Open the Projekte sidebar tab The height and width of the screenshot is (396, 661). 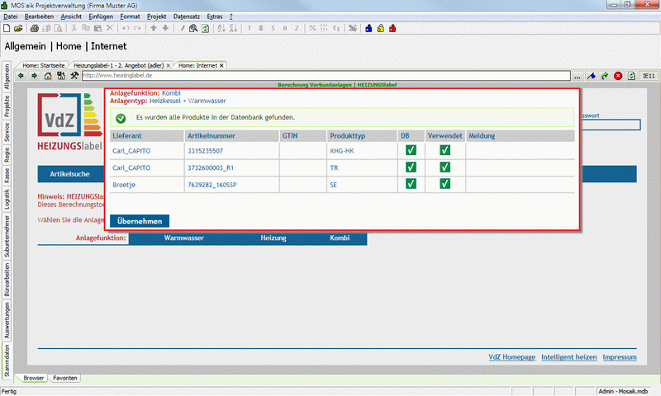[7, 106]
